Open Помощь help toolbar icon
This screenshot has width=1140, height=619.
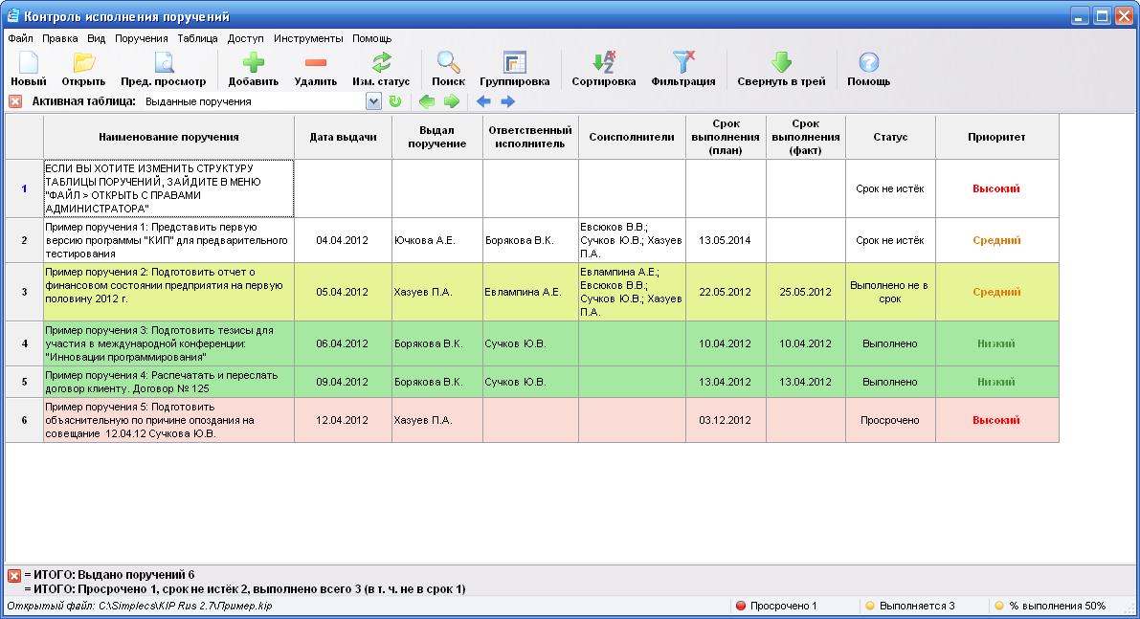[x=869, y=69]
